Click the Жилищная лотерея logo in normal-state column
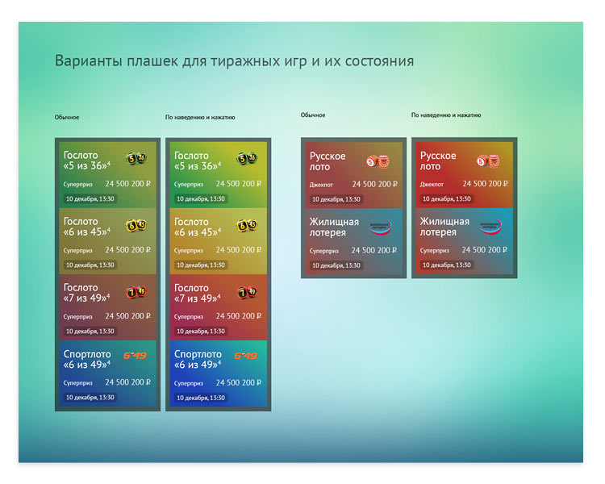This screenshot has width=605, height=484. coord(378,227)
